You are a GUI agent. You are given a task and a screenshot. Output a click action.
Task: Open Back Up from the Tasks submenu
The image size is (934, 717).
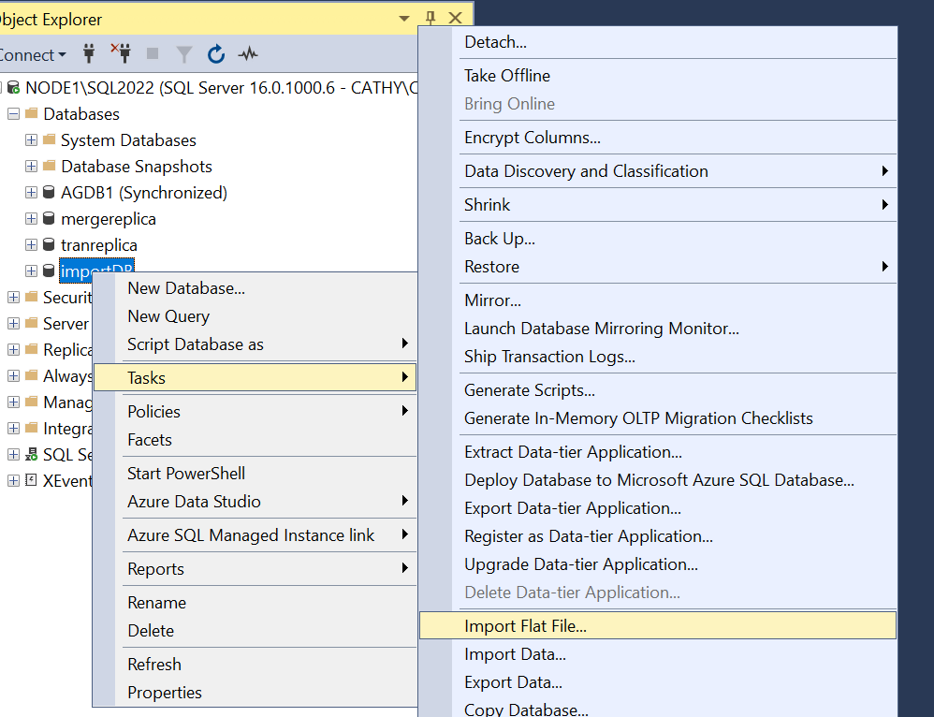pyautogui.click(x=499, y=239)
